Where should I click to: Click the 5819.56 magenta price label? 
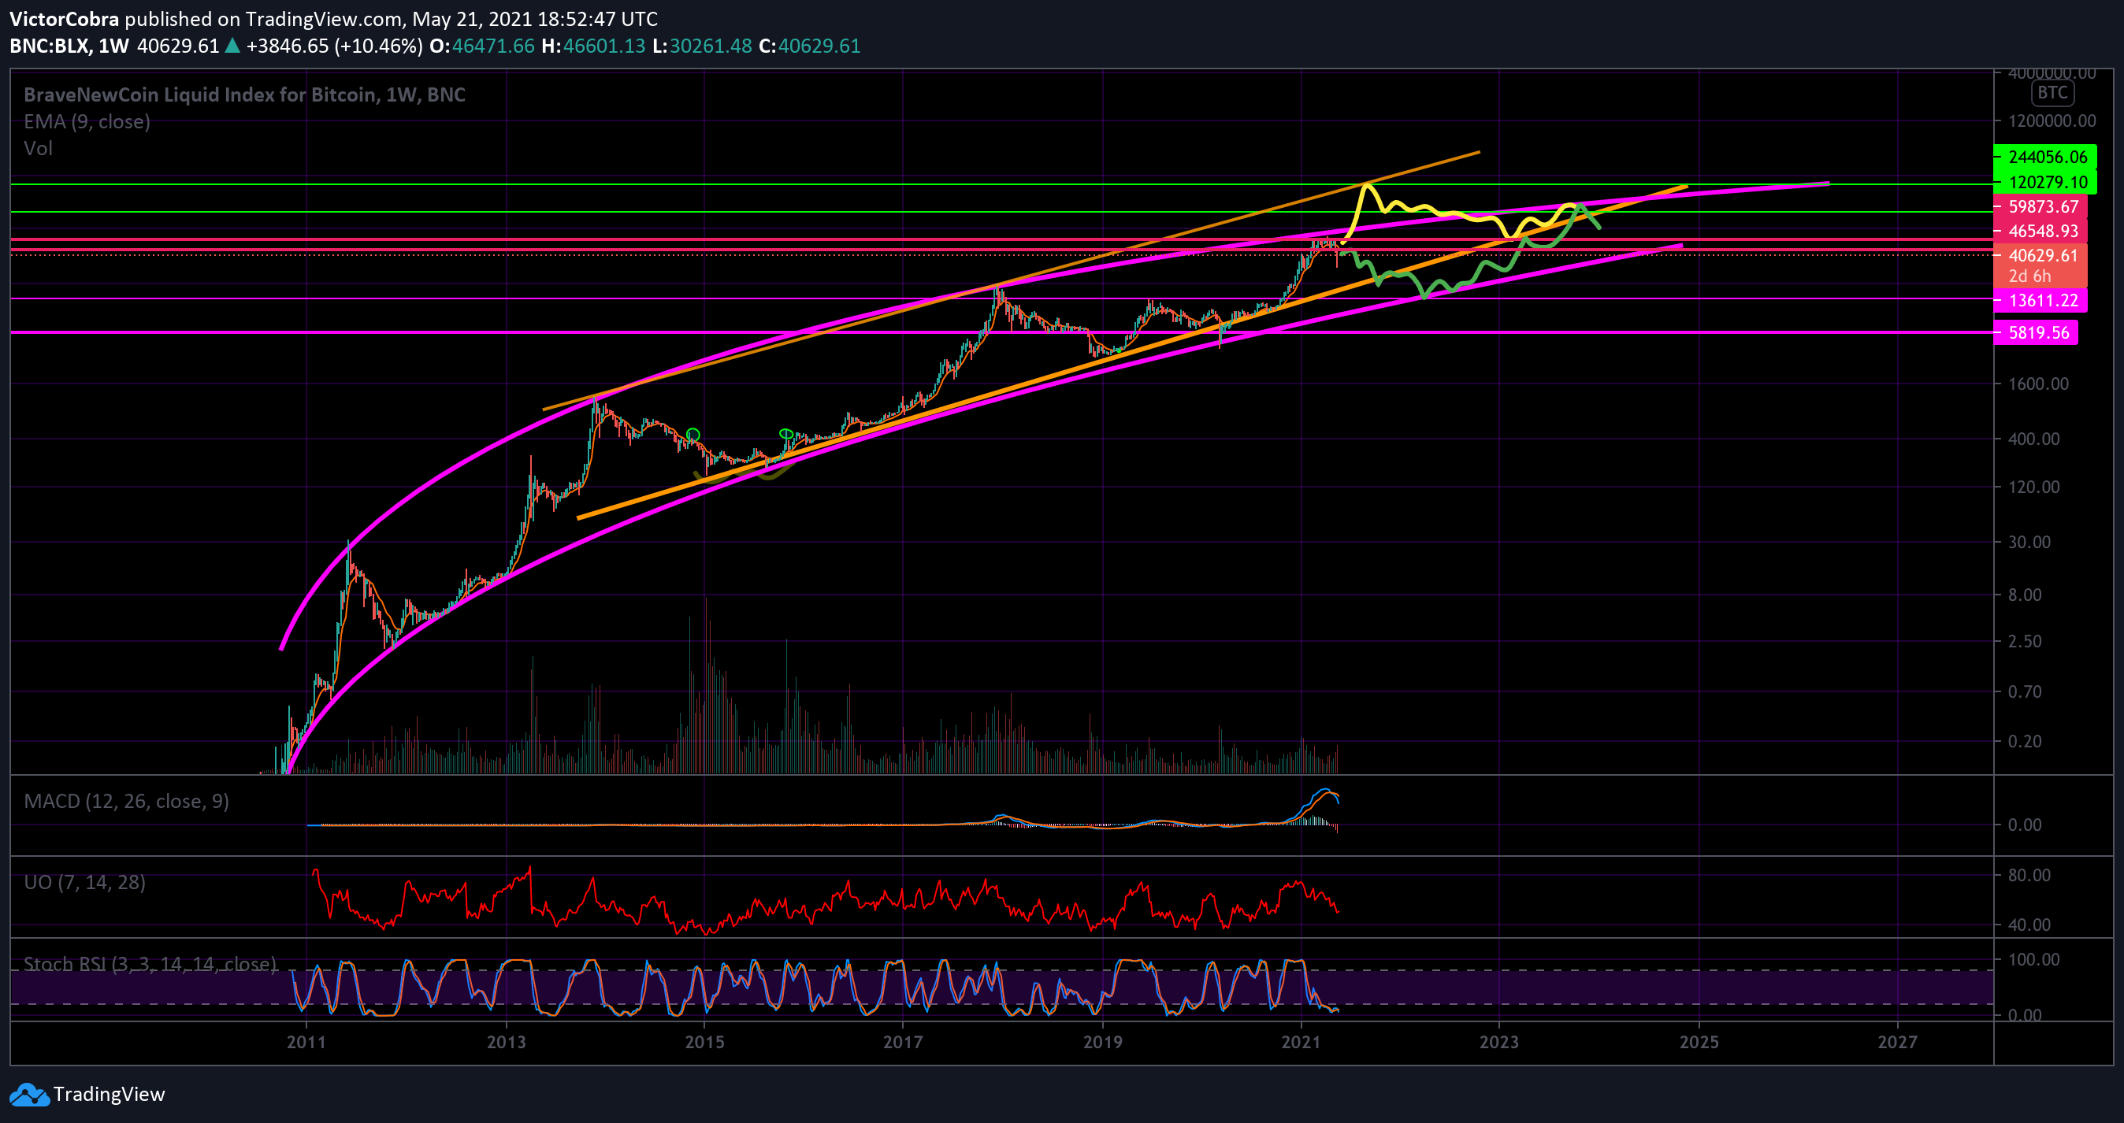(x=2037, y=333)
